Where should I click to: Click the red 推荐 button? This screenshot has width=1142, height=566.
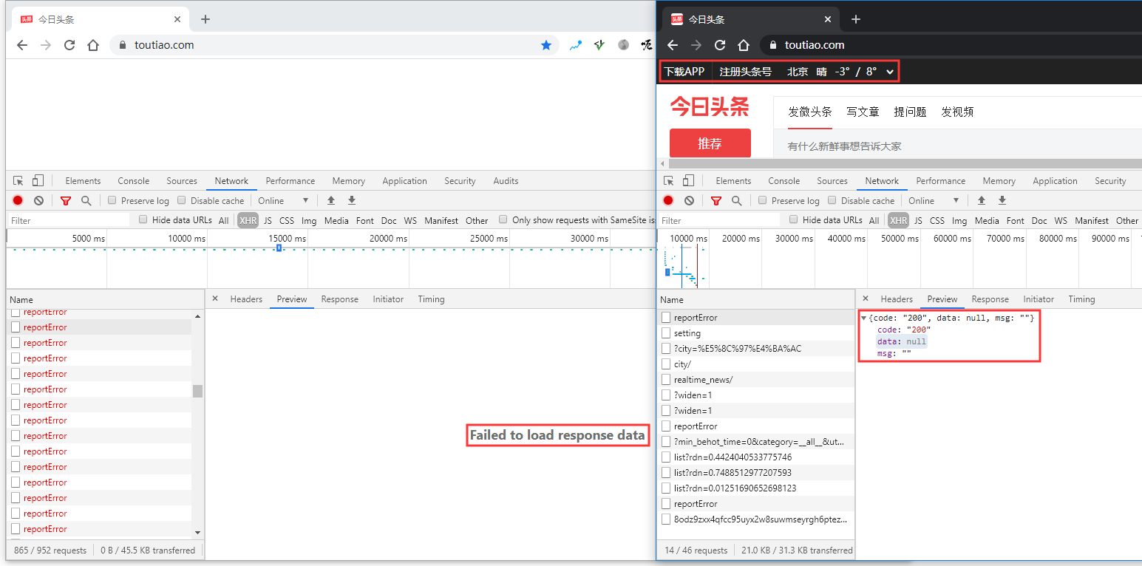[710, 143]
